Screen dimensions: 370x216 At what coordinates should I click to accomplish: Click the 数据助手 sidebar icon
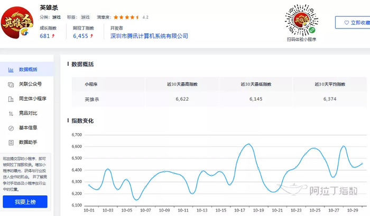(x=11, y=143)
